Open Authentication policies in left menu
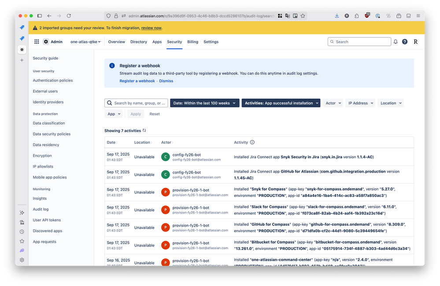Viewport: 440px width, 286px height. (53, 80)
